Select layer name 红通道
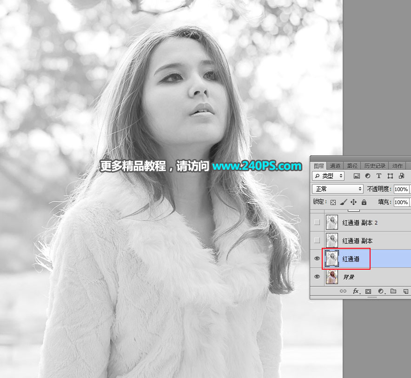The width and height of the screenshot is (411, 378). pyautogui.click(x=351, y=259)
